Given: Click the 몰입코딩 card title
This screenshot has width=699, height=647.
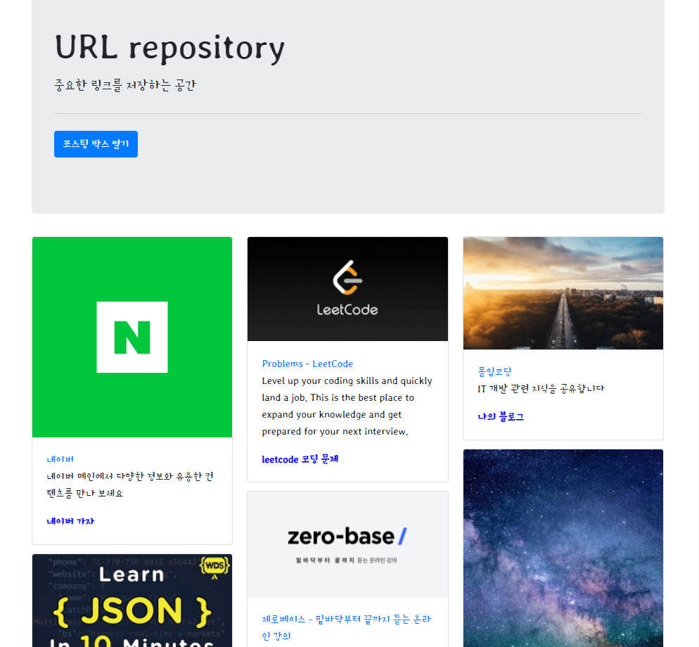Looking at the screenshot, I should pyautogui.click(x=494, y=371).
